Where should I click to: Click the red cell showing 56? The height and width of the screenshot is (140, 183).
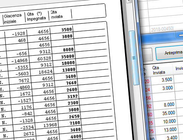(148, 98)
